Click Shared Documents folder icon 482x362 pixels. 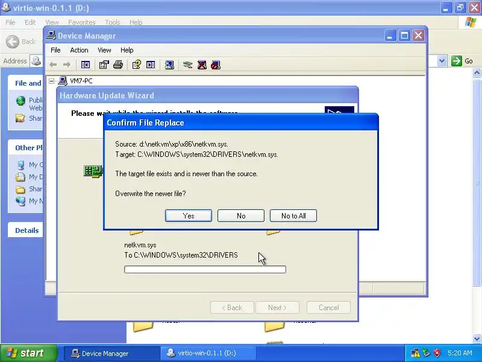20,189
